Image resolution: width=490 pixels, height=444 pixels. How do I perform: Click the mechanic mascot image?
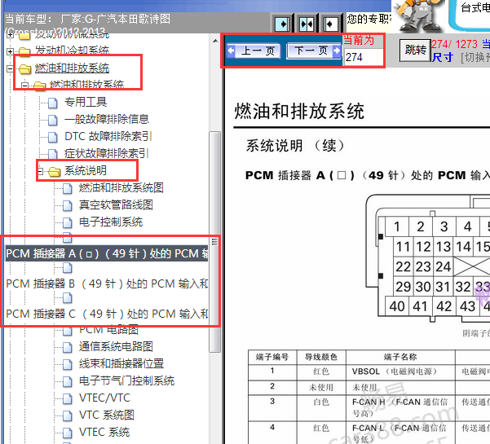coord(419,16)
